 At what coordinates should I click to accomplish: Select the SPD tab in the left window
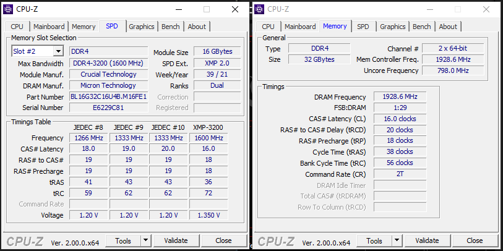click(x=112, y=26)
